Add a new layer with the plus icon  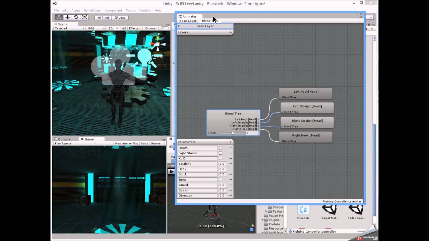coord(231,32)
